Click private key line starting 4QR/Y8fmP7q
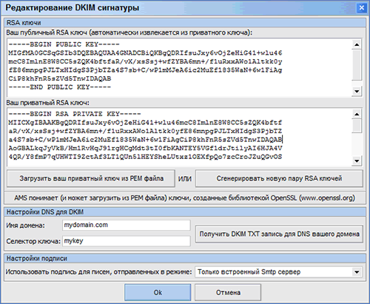The height and width of the screenshot is (304, 370). [145, 157]
